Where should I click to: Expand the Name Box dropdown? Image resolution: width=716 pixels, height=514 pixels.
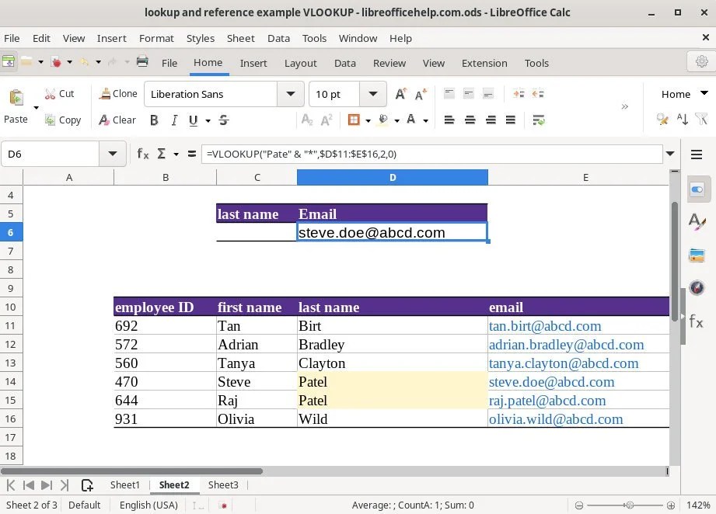point(112,154)
